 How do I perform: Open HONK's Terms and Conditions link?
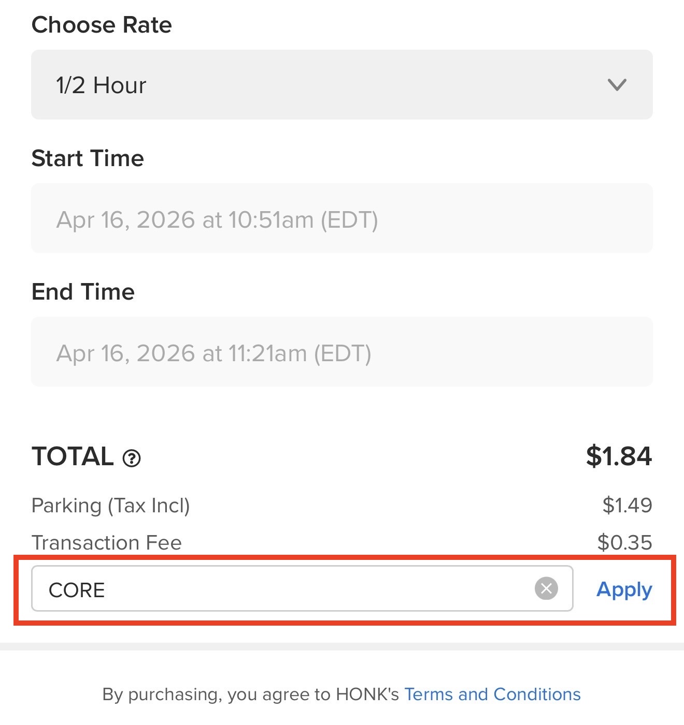tap(492, 694)
